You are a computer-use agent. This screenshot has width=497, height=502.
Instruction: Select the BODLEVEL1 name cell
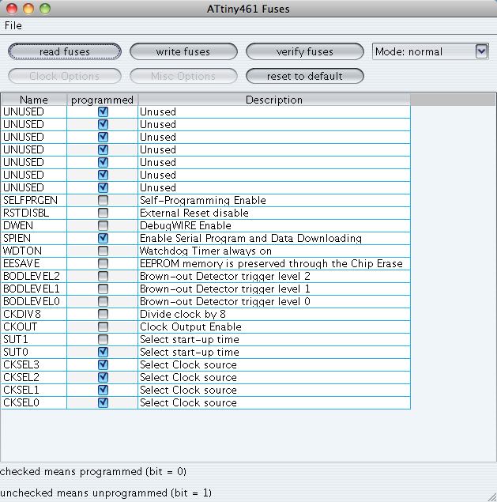[34, 289]
